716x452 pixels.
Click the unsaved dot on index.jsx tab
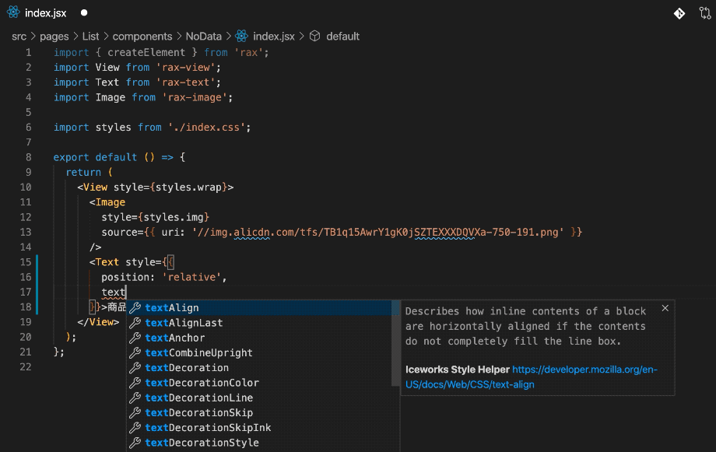coord(84,12)
